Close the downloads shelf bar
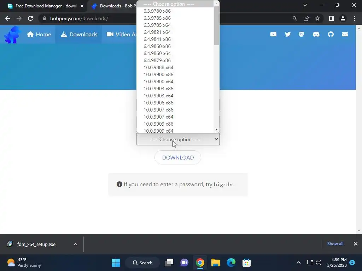The width and height of the screenshot is (362, 271). pyautogui.click(x=356, y=244)
